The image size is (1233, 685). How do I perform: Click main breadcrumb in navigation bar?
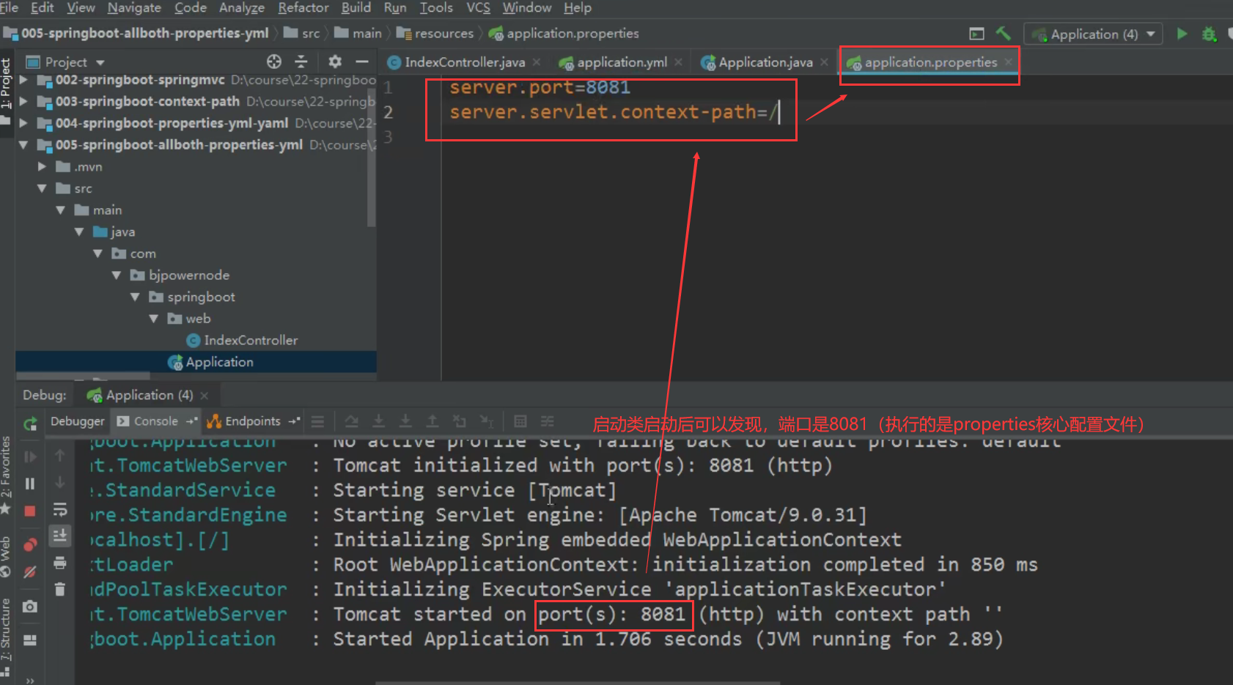point(367,34)
